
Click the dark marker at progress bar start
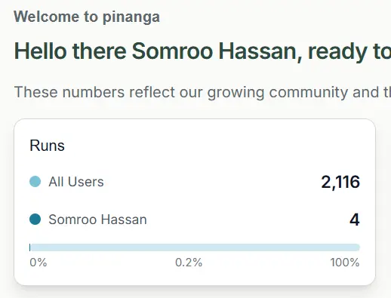(30, 247)
